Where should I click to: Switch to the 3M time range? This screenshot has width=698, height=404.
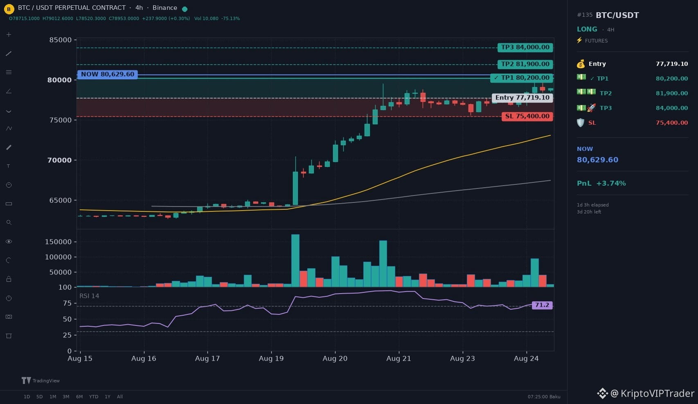(x=66, y=397)
